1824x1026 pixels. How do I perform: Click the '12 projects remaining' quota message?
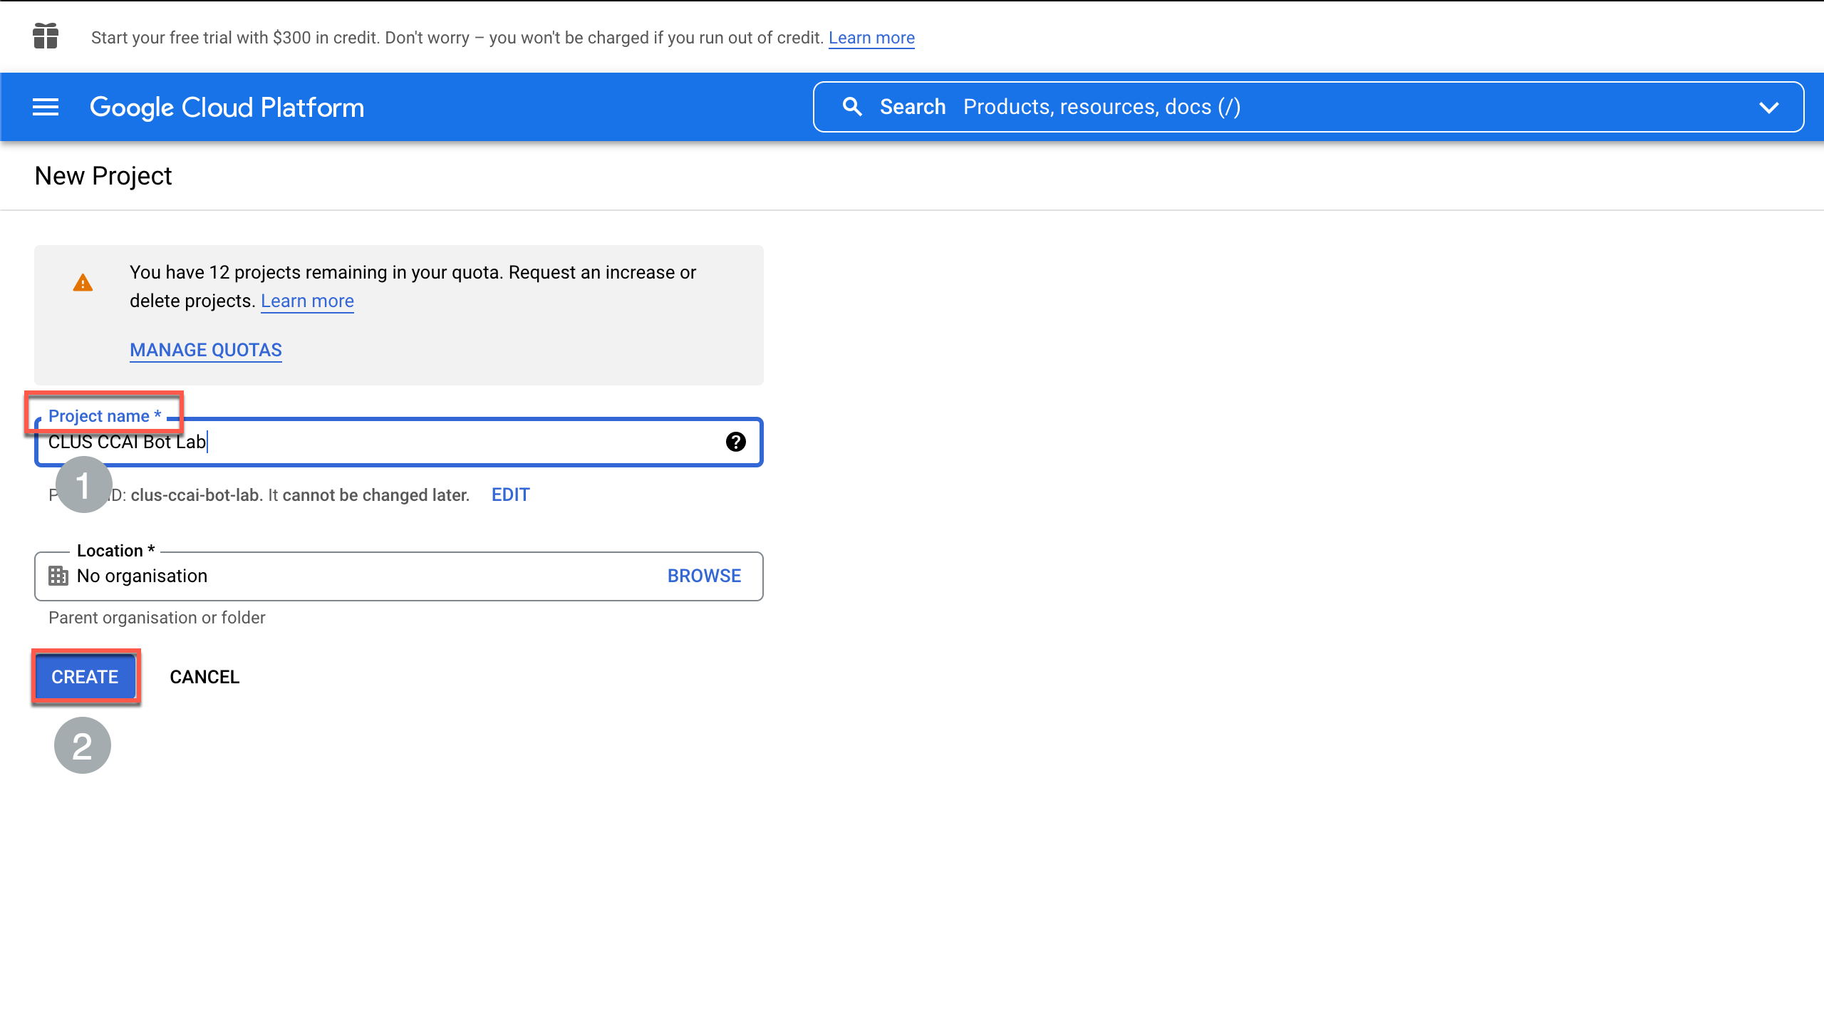[413, 286]
